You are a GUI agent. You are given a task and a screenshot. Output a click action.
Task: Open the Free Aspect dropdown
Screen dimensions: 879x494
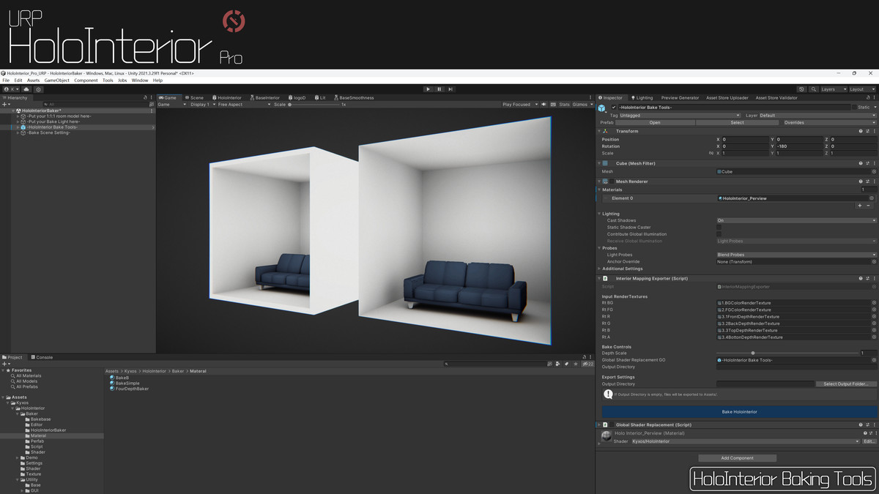click(244, 104)
